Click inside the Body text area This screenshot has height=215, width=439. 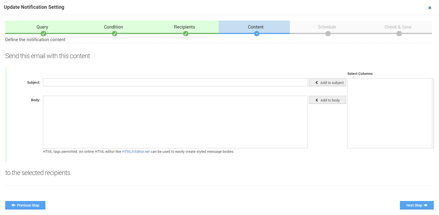click(x=175, y=122)
